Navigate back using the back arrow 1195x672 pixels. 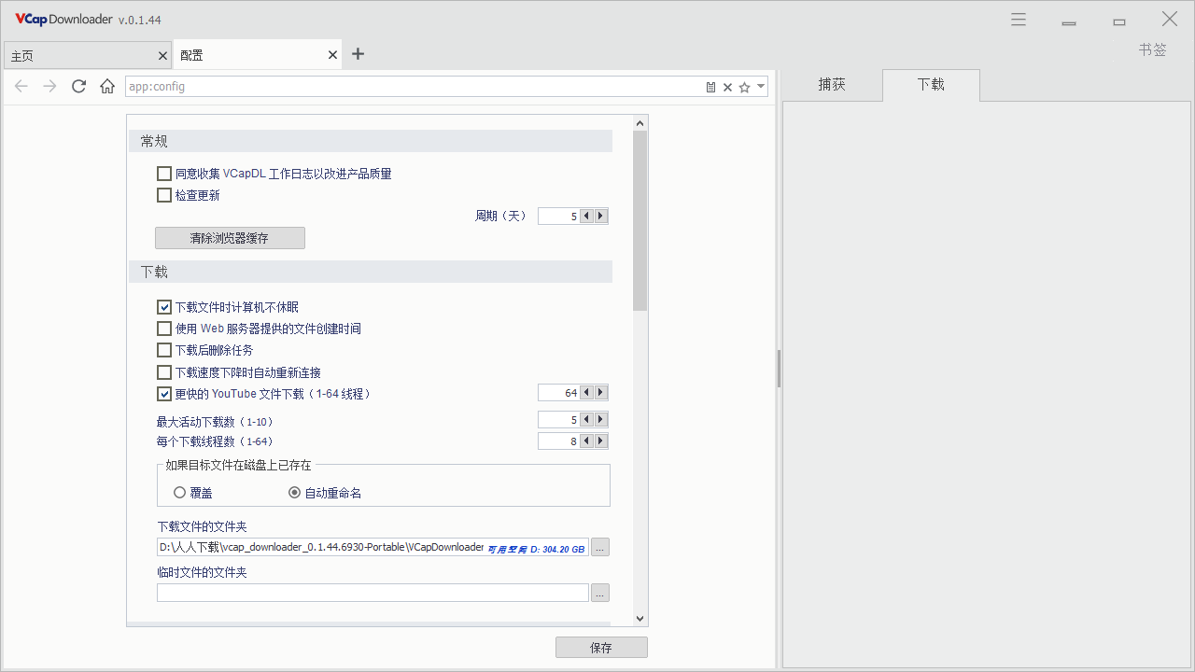coord(21,86)
